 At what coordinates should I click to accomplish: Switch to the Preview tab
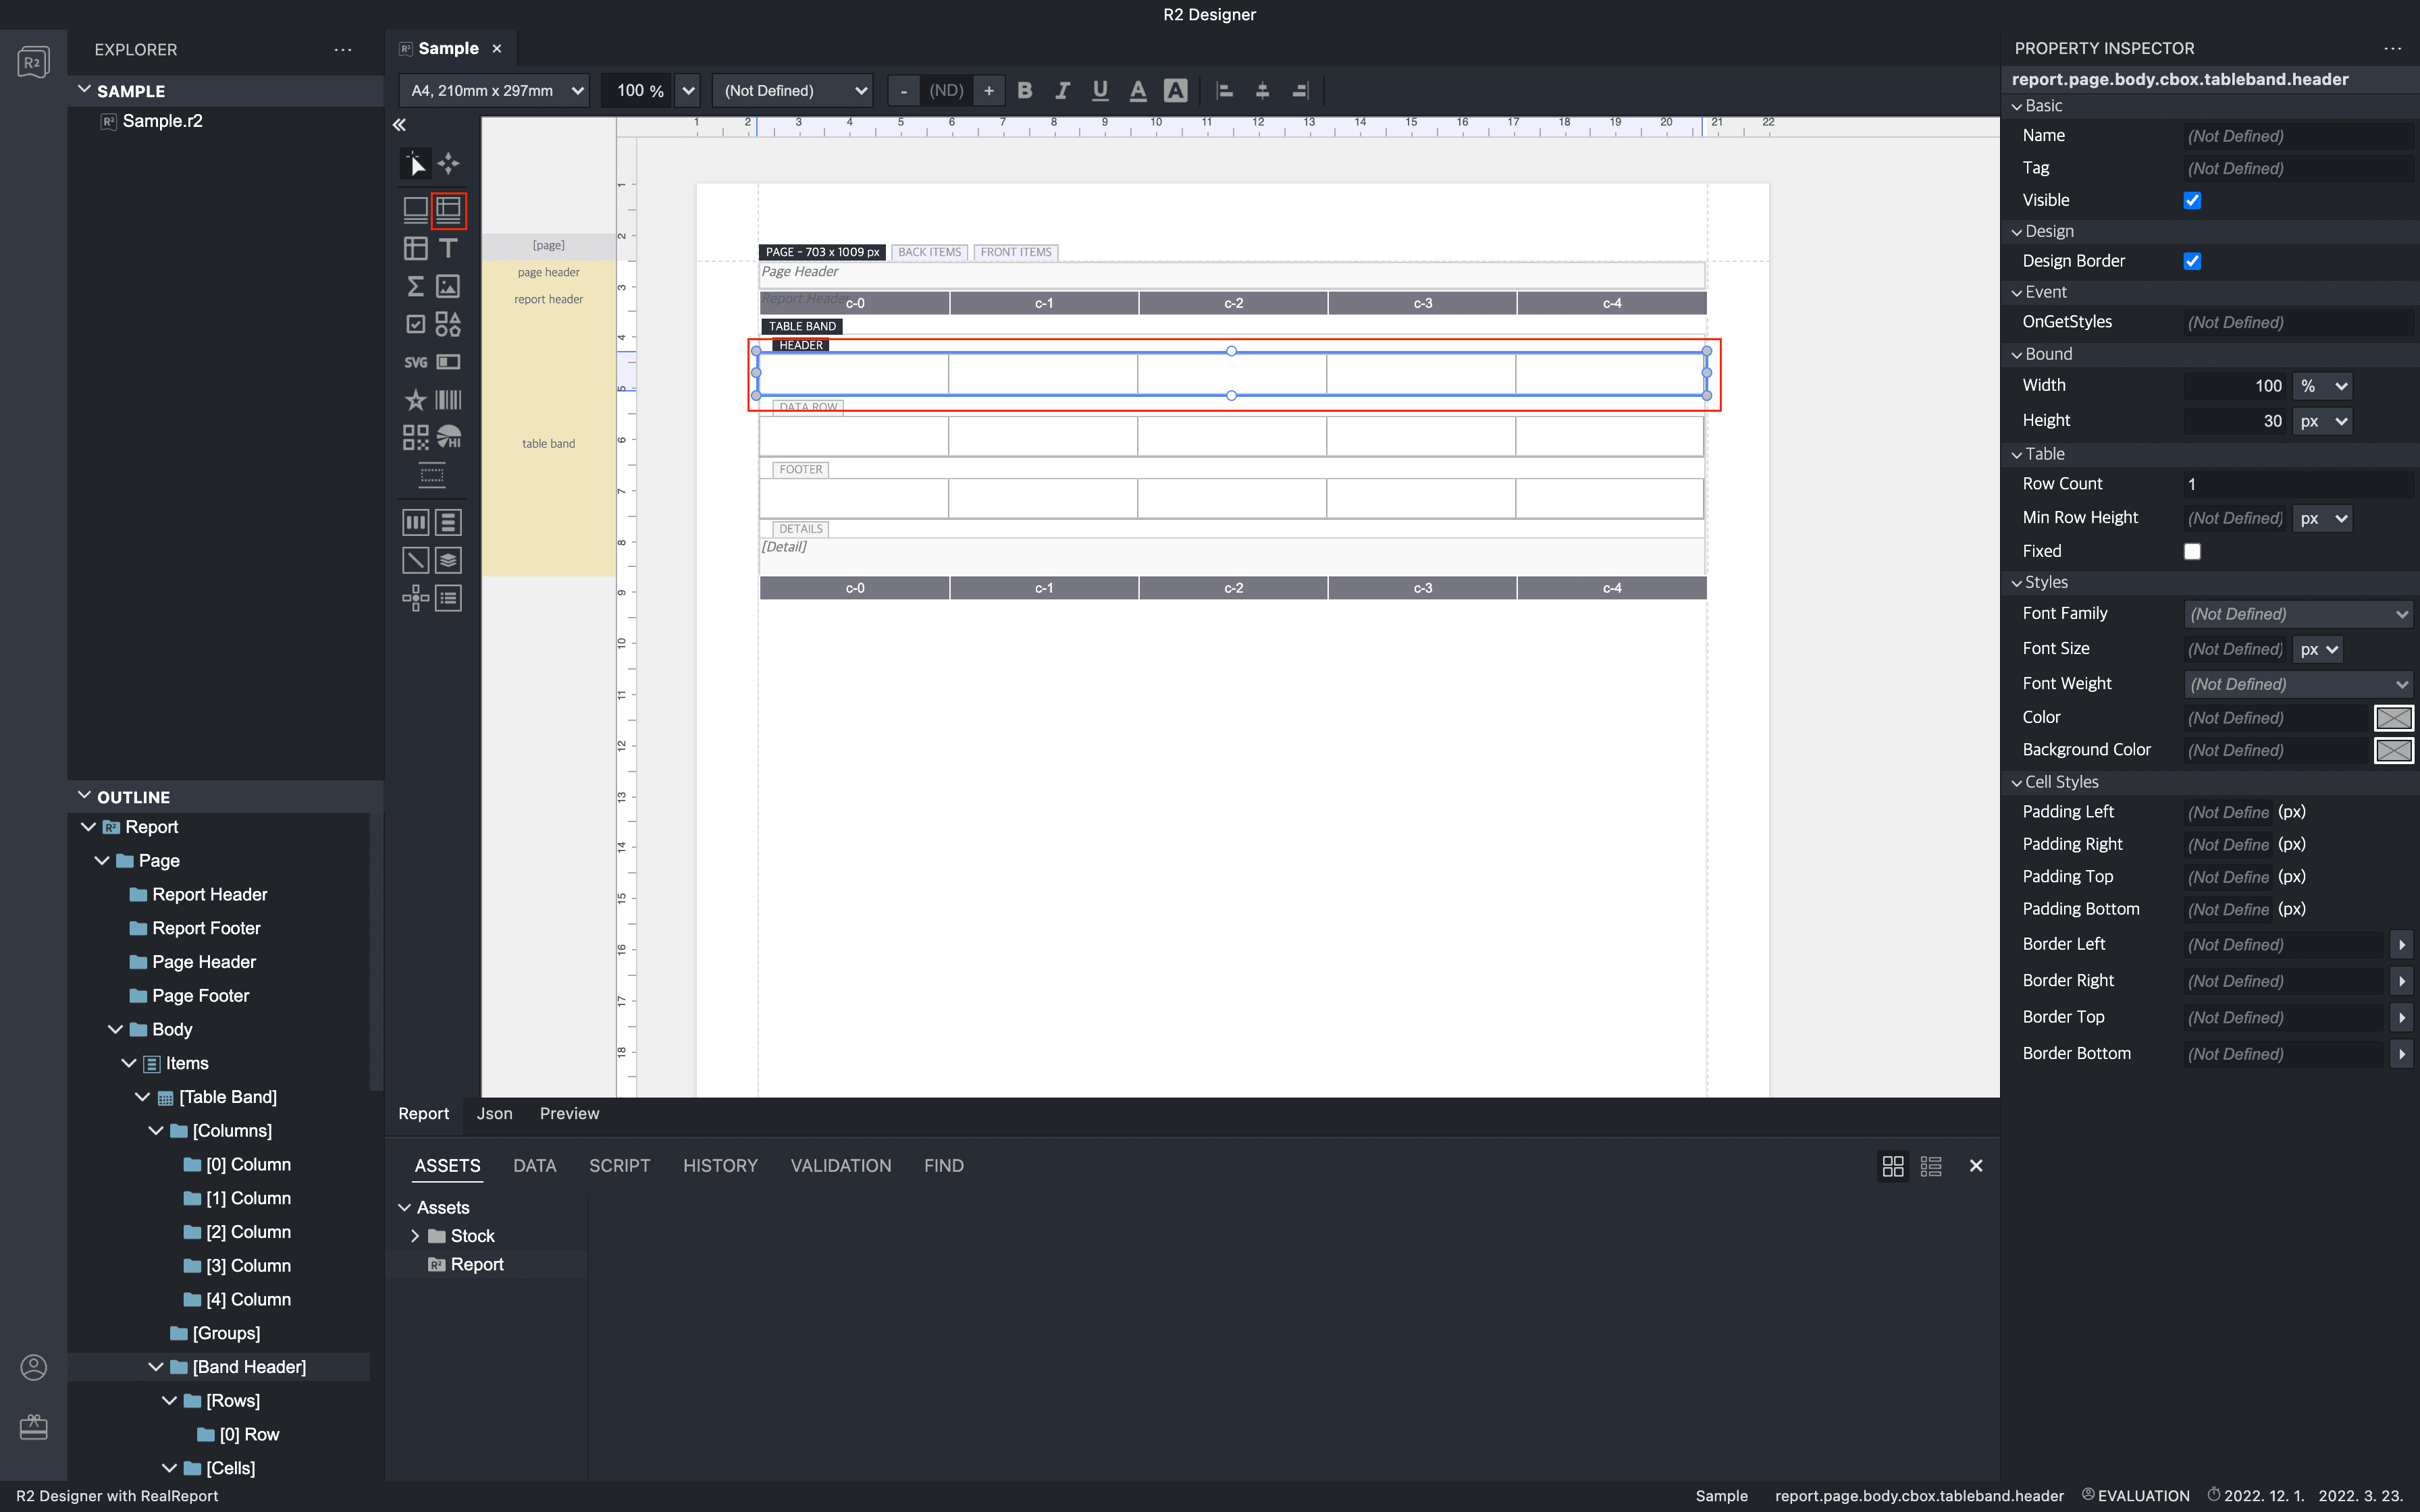pyautogui.click(x=569, y=1114)
